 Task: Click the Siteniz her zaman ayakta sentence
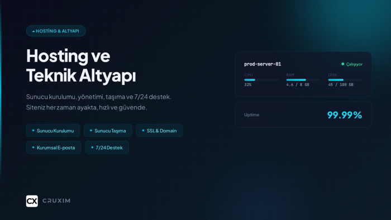(87, 107)
